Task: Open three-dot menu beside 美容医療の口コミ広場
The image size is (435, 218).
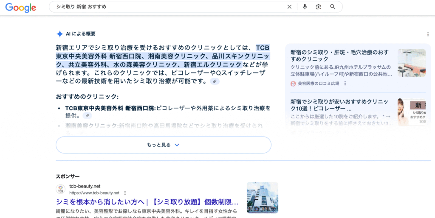Action: click(x=345, y=84)
